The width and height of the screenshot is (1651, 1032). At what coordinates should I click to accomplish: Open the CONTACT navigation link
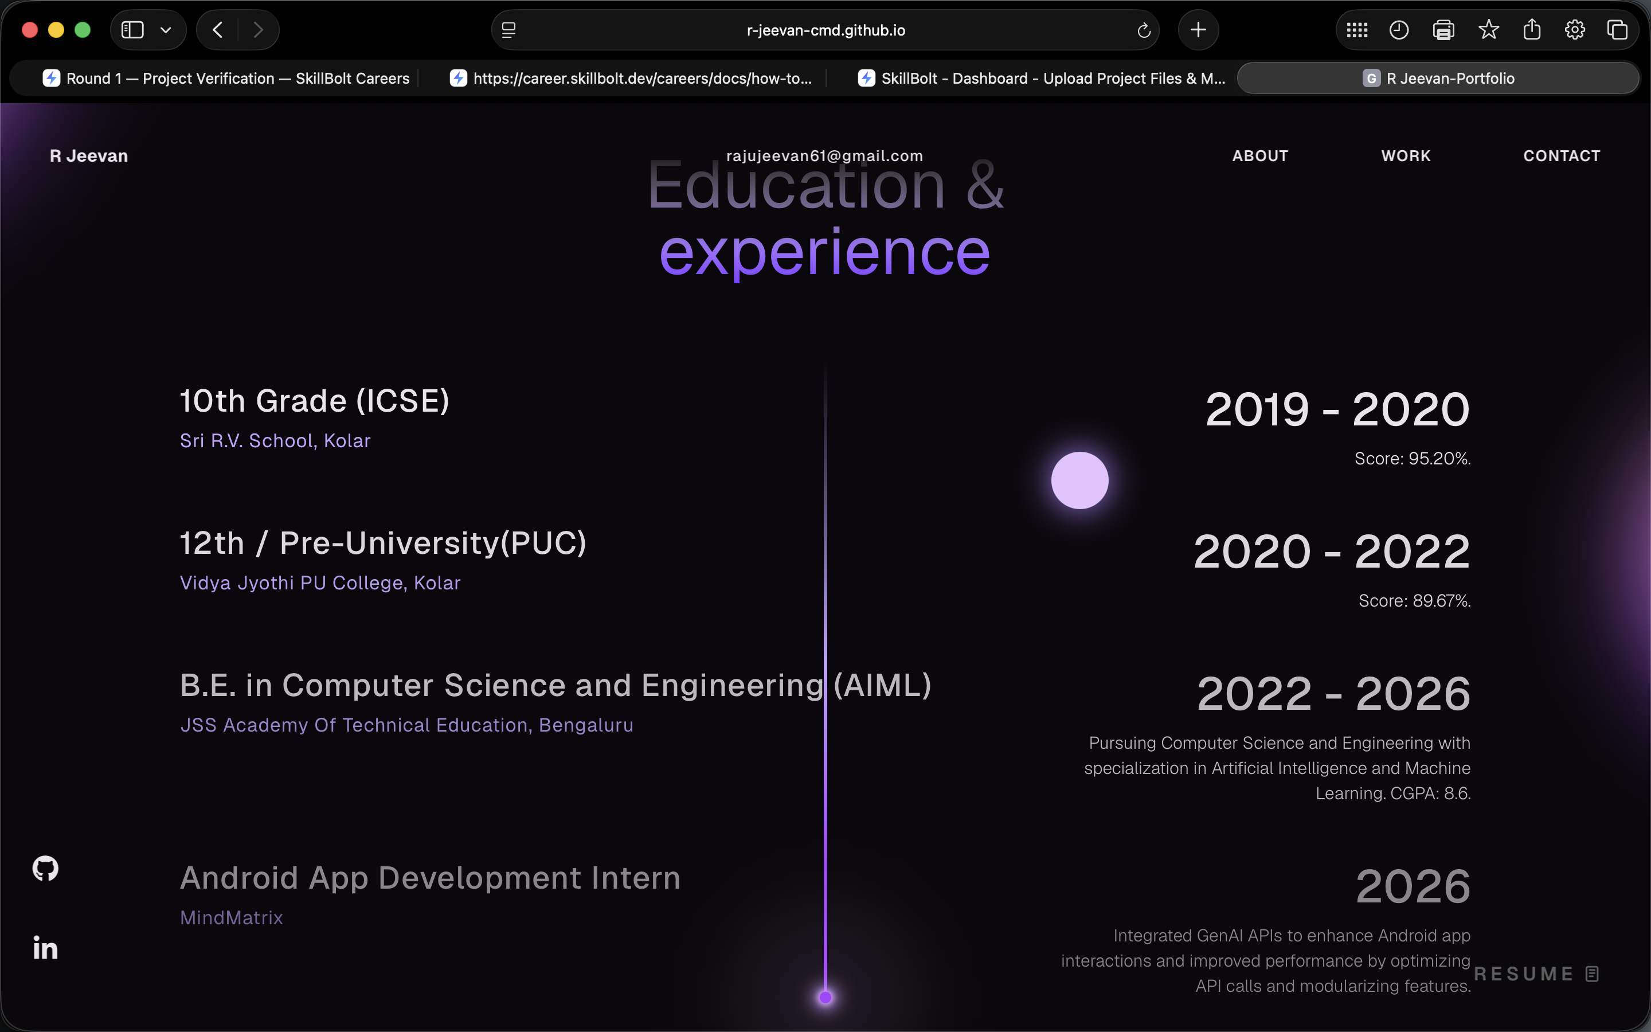(x=1562, y=155)
